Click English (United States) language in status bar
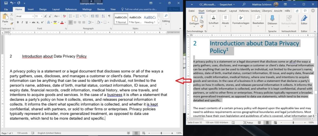 tap(49, 133)
